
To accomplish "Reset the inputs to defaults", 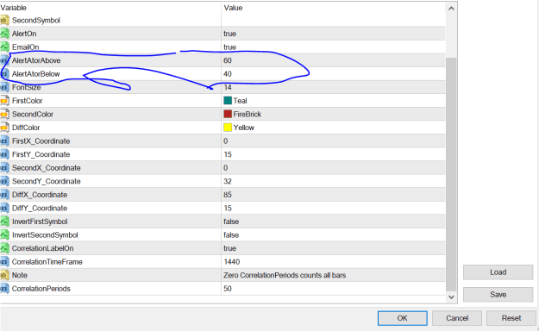I will pyautogui.click(x=511, y=318).
